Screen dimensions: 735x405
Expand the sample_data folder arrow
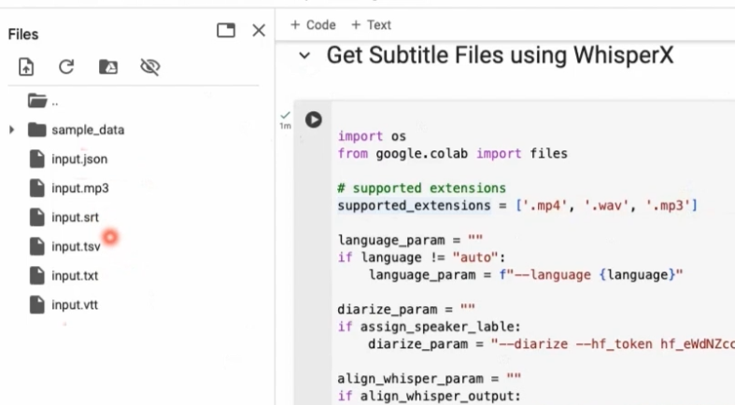pos(11,130)
